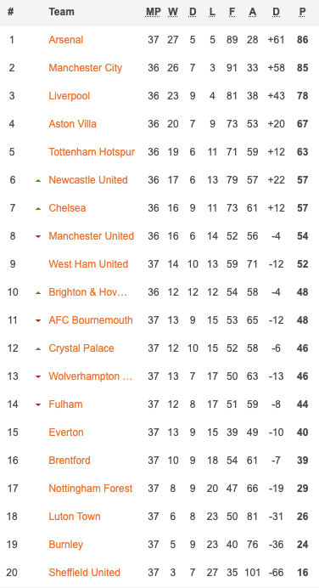Click red down arrow beside Wolverhampton
Image resolution: width=319 pixels, height=588 pixels.
tap(38, 376)
